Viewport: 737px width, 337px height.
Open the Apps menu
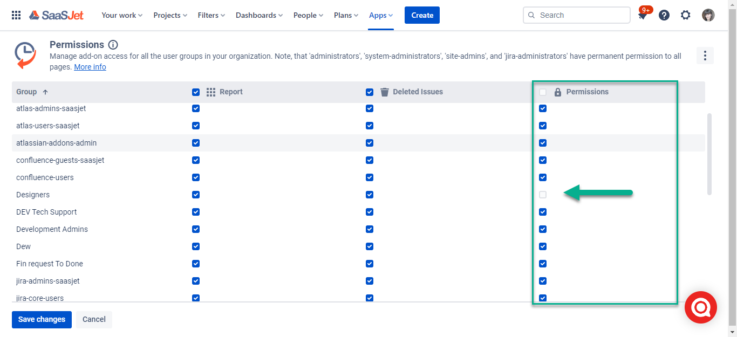(381, 15)
